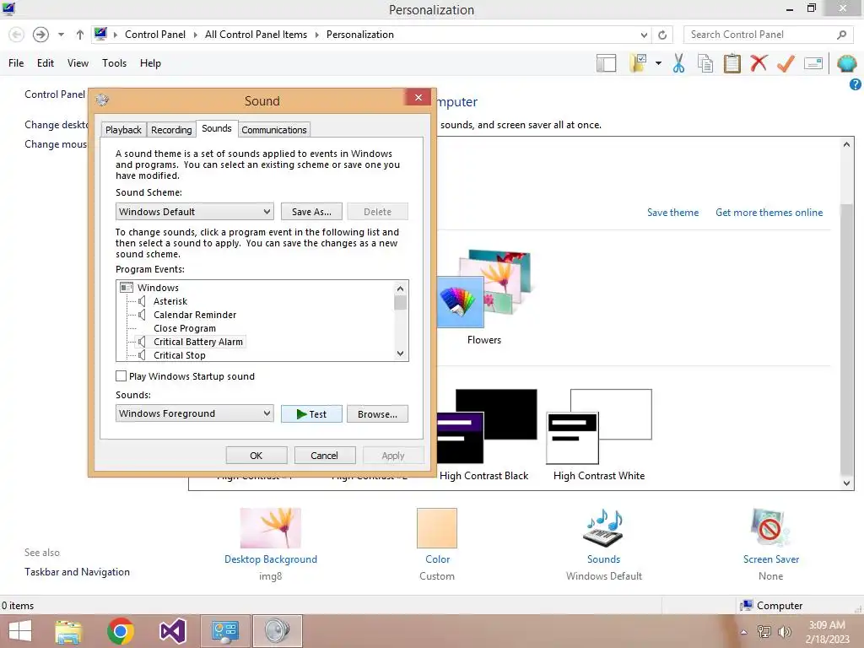The height and width of the screenshot is (648, 864).
Task: Open the Tools menu
Action: coord(114,63)
